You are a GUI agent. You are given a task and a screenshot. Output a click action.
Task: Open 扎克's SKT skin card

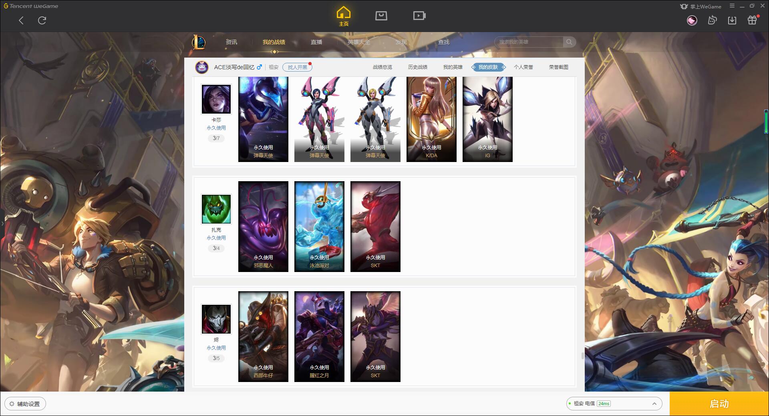click(375, 226)
